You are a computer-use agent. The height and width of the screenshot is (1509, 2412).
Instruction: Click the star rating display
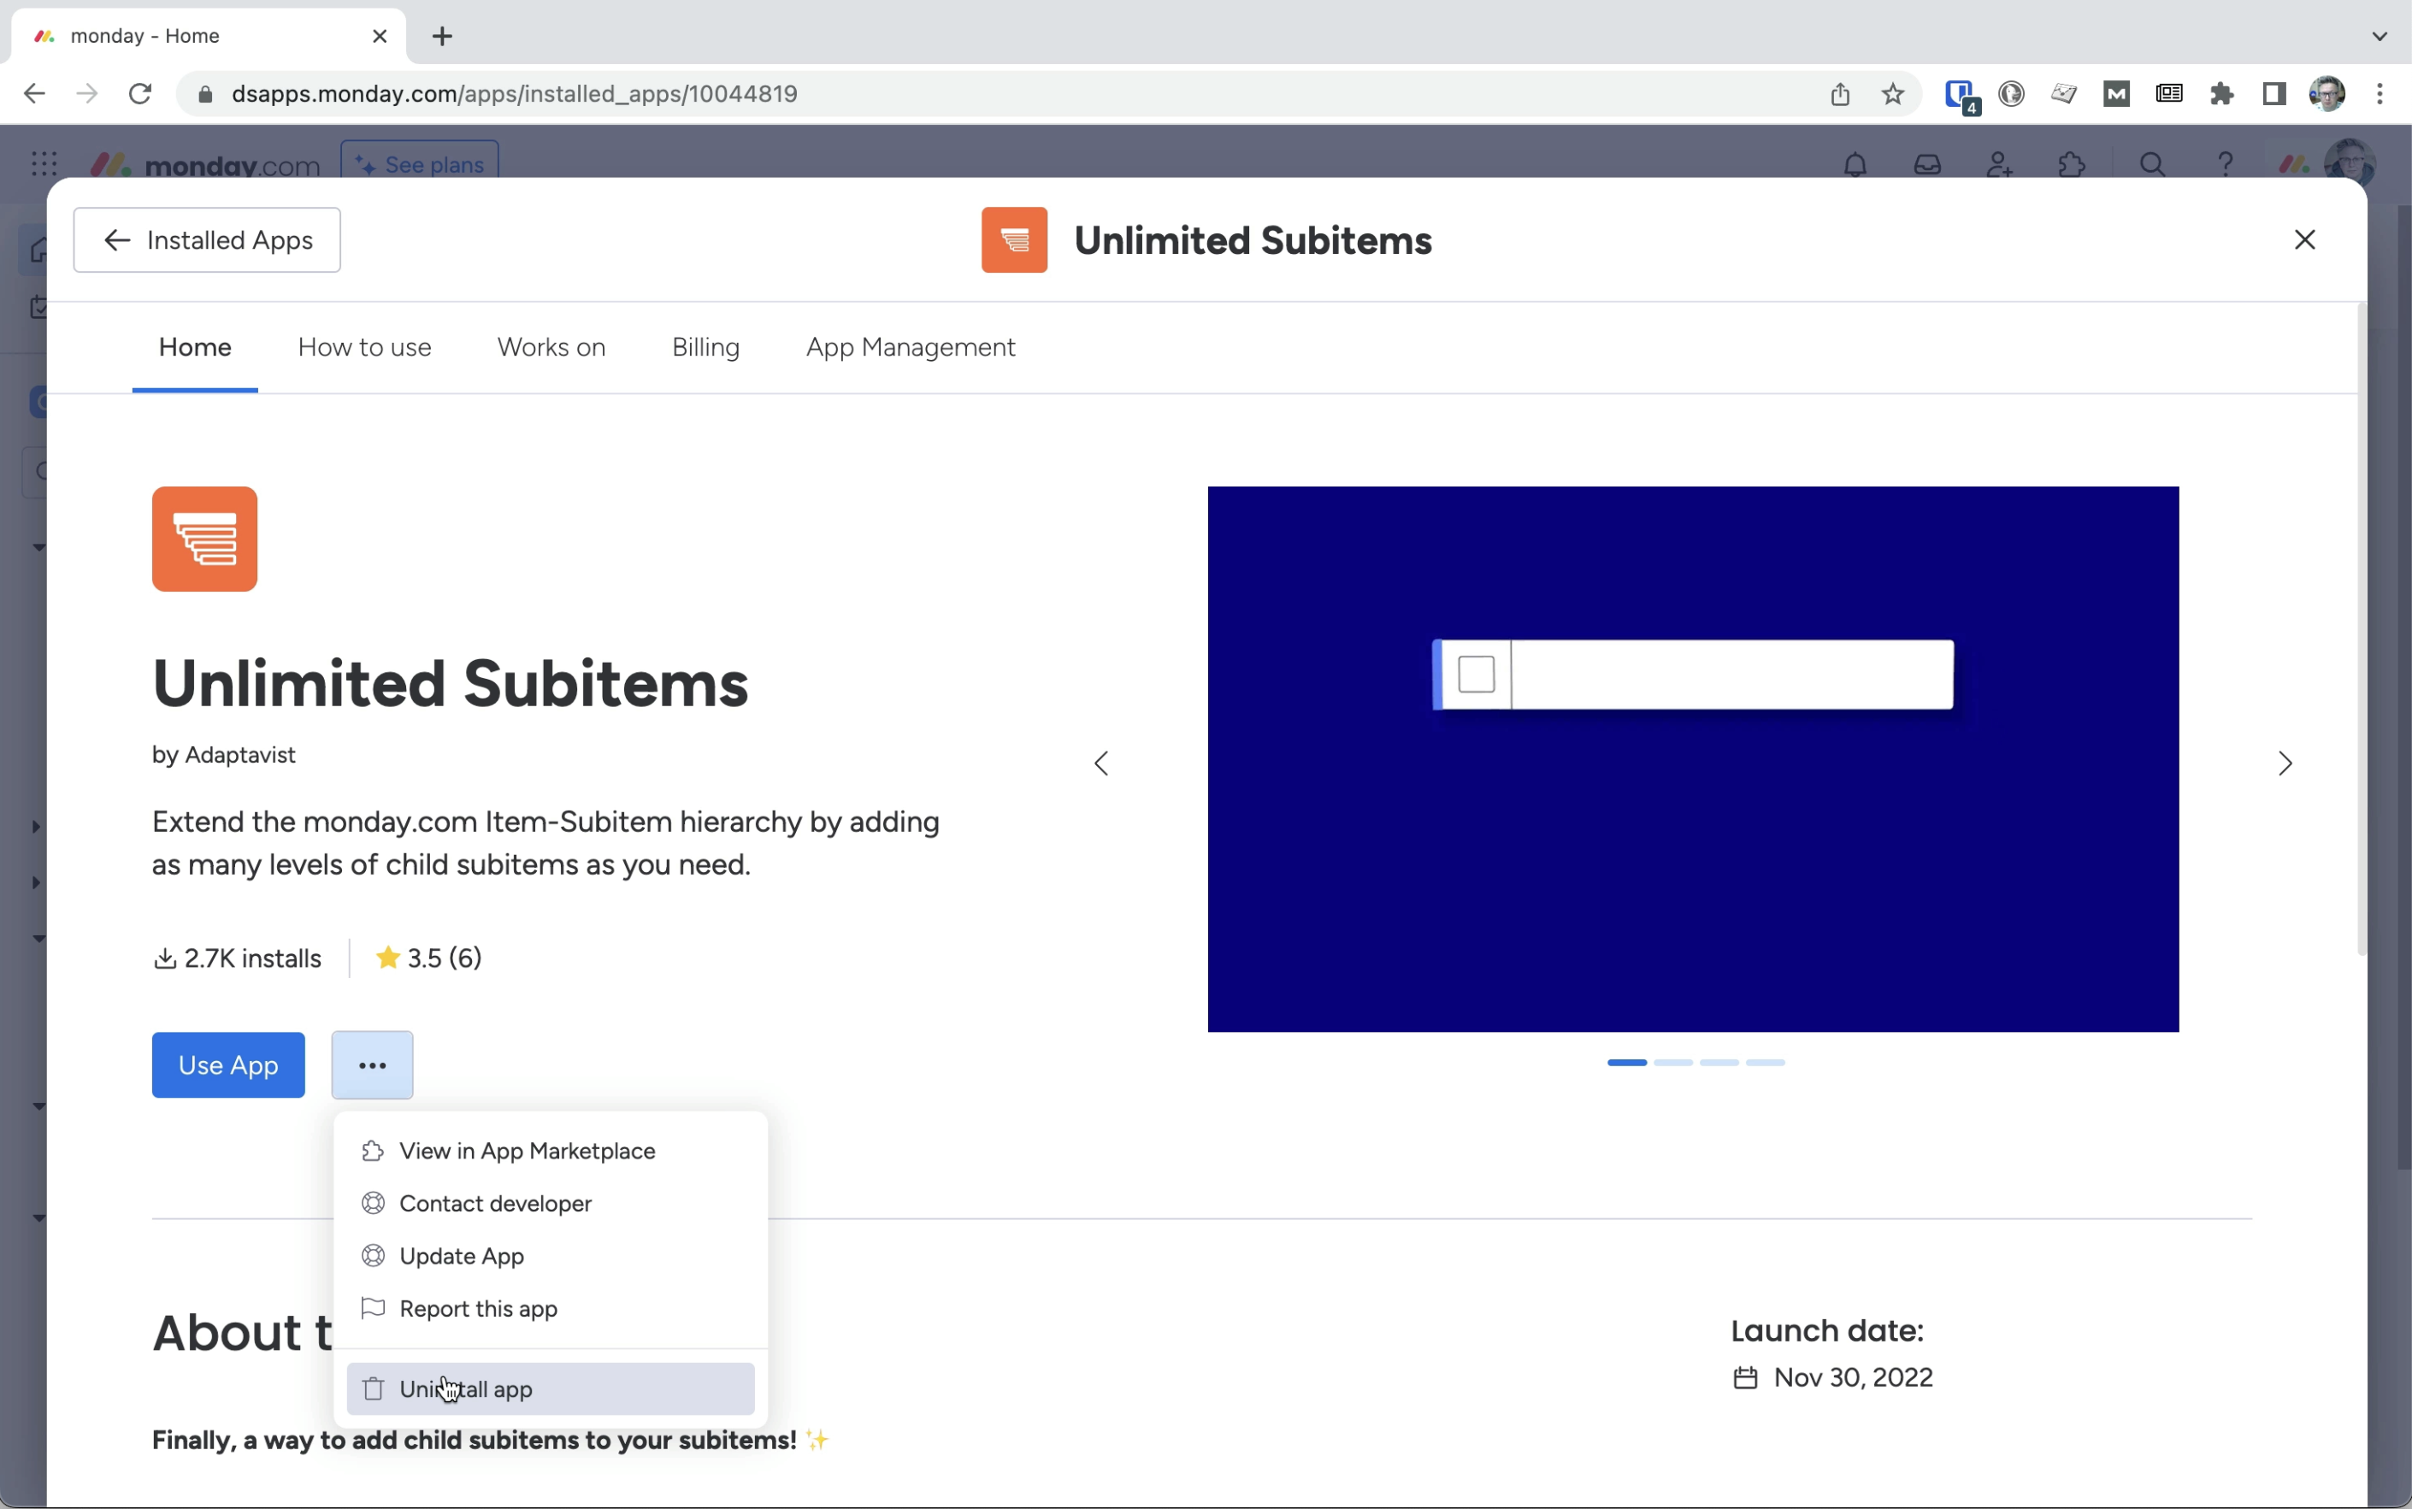pyautogui.click(x=428, y=958)
